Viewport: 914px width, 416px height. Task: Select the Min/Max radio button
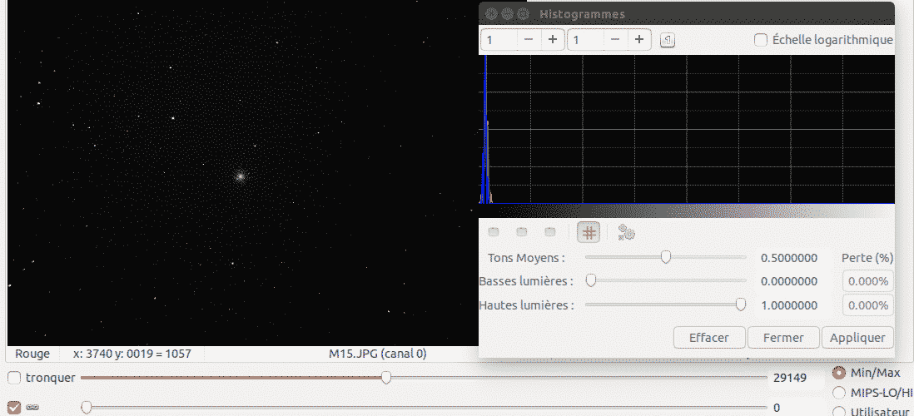[840, 372]
